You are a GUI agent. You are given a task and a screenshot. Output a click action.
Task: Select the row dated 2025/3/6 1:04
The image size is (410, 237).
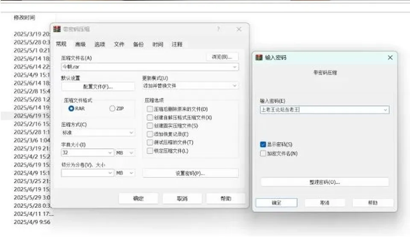pyautogui.click(x=32, y=140)
